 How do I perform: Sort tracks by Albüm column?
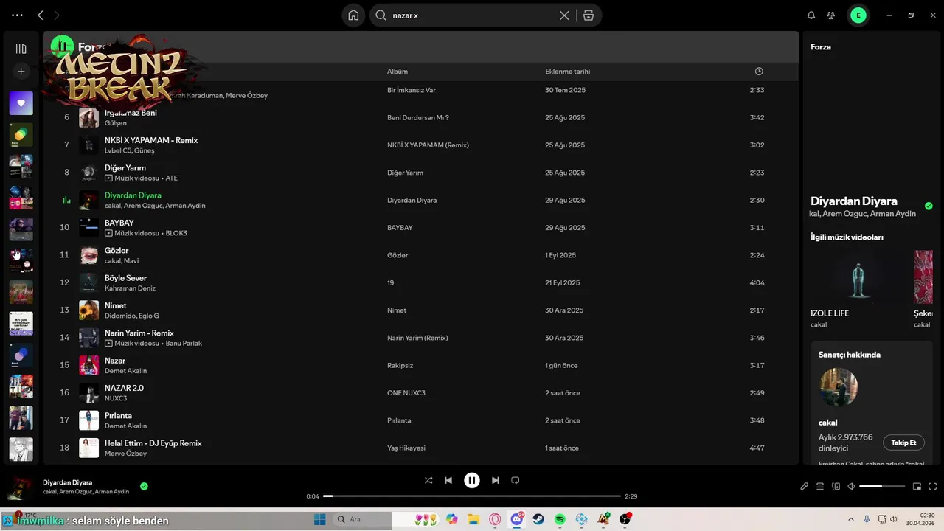[398, 72]
